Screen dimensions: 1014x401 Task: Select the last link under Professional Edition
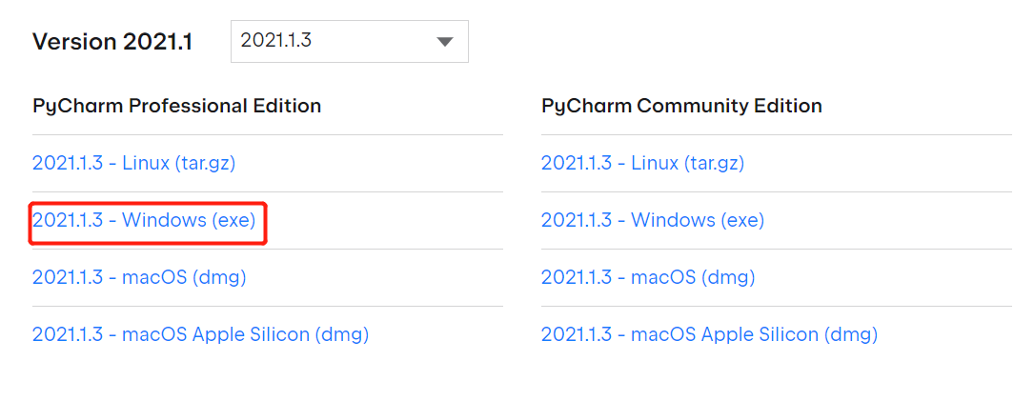200,334
